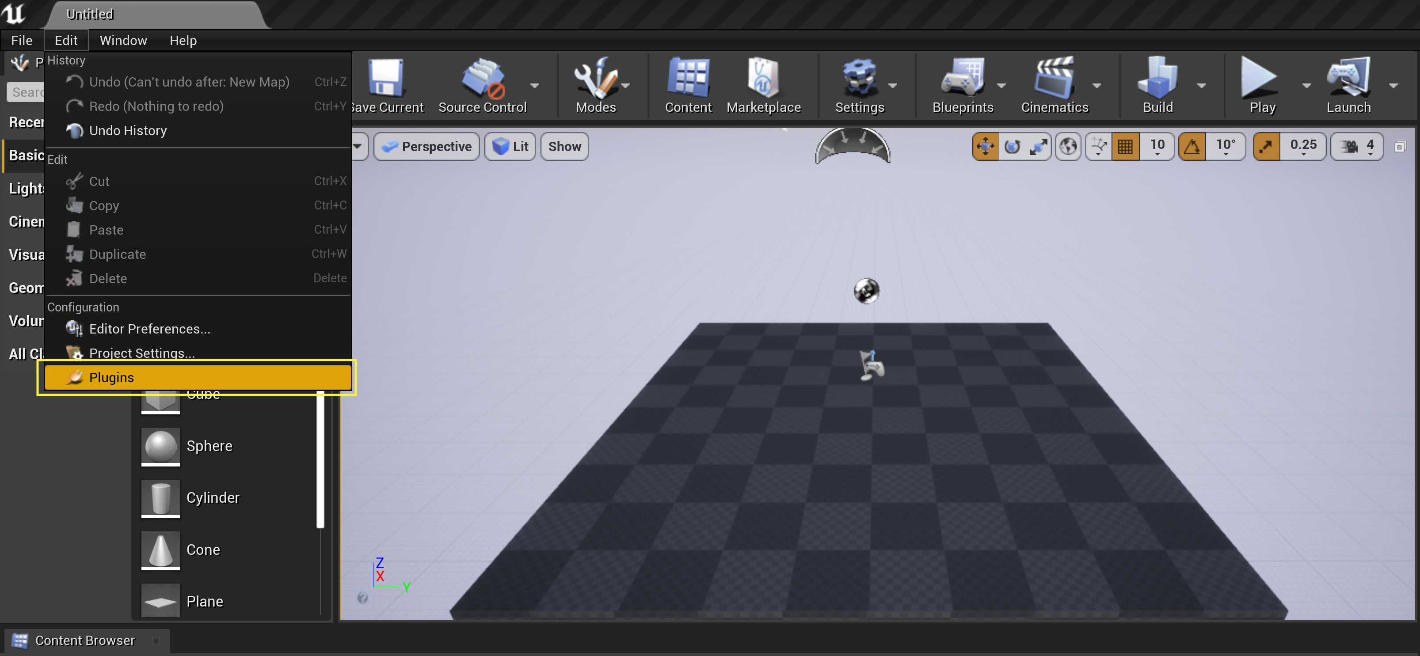Click the Sphere shape thumbnail
The height and width of the screenshot is (656, 1420).
(x=160, y=446)
